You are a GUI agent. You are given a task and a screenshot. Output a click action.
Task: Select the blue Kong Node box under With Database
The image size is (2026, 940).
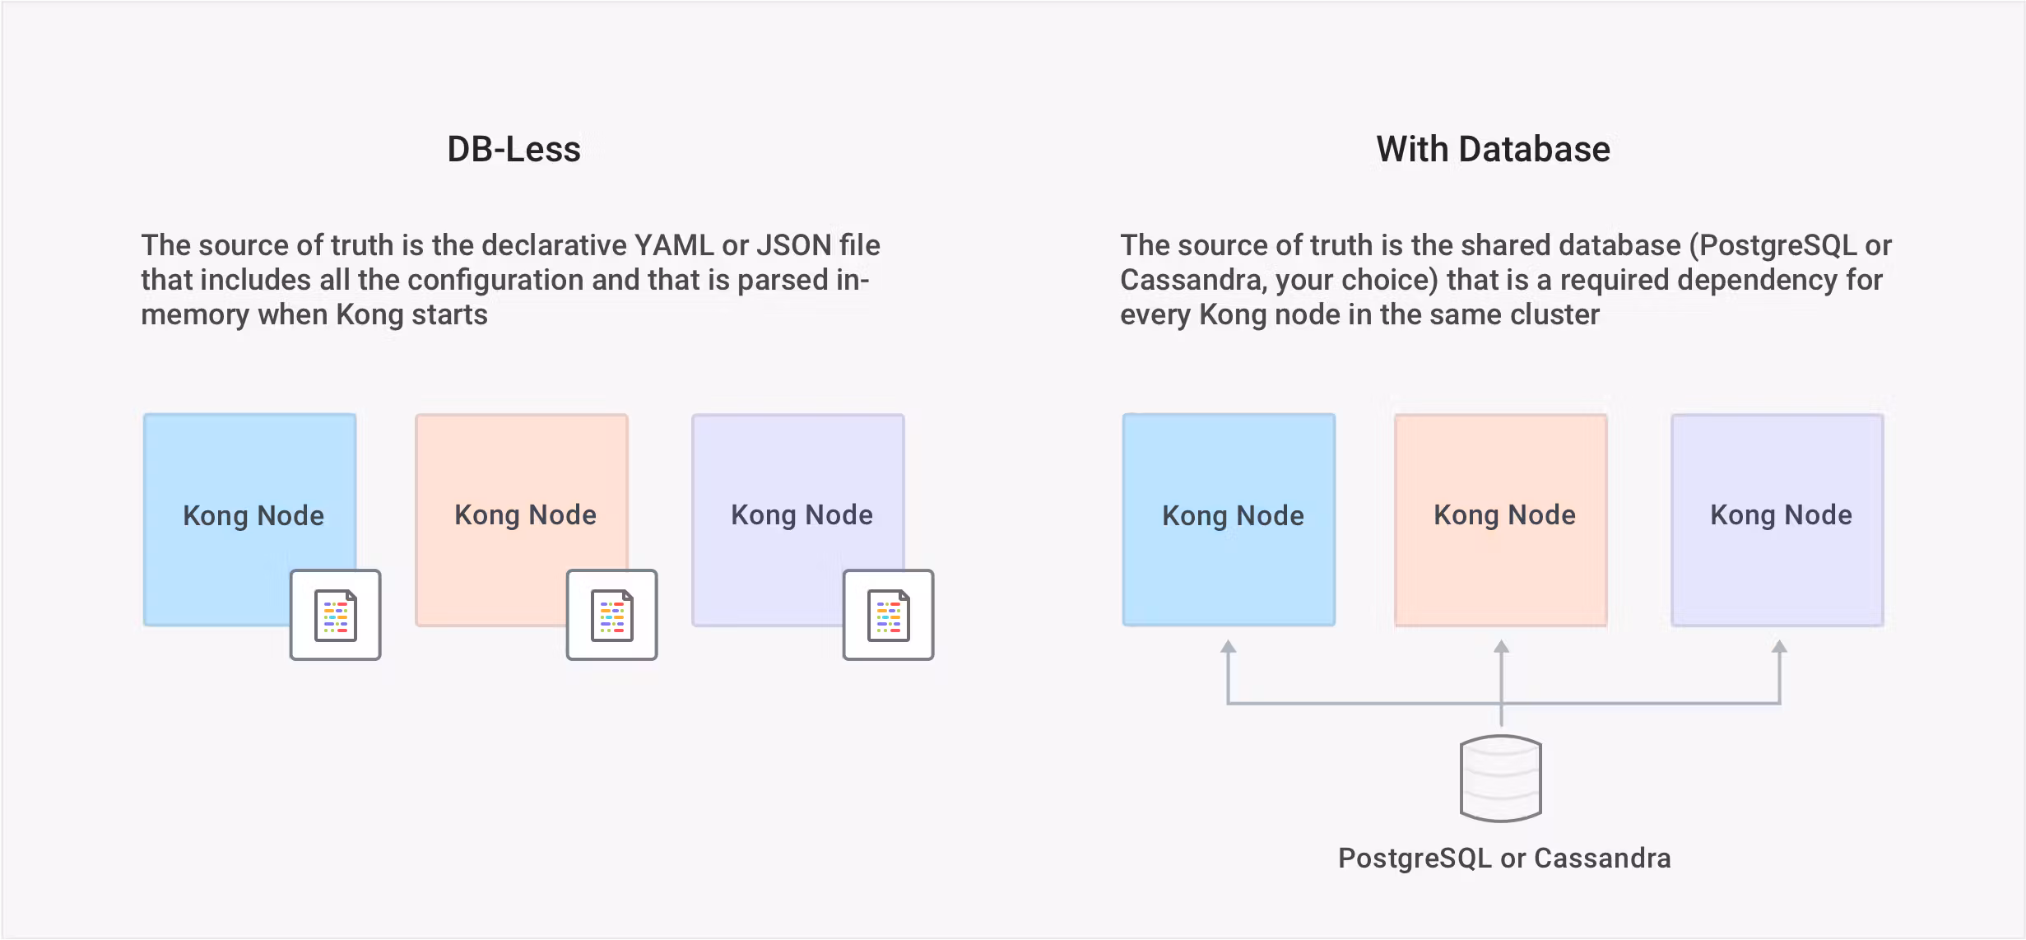tap(1229, 519)
